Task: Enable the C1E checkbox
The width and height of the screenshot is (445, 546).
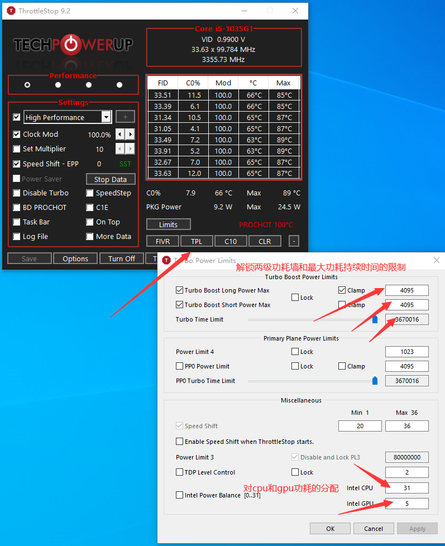Action: coord(90,208)
